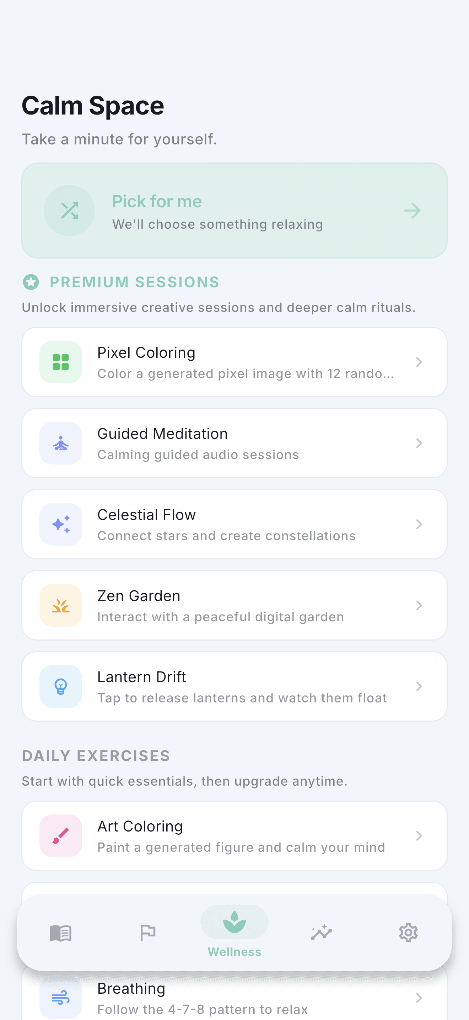Open the journal book tab in bottom bar
Viewport: 469px width, 1020px height.
tap(60, 933)
